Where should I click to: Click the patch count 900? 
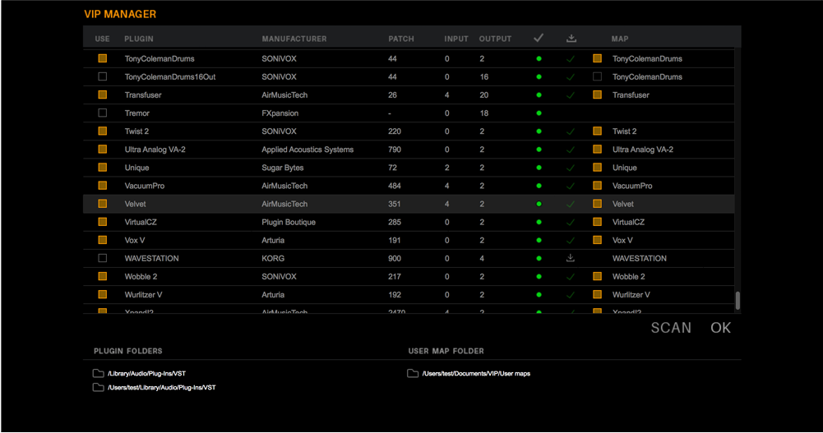tap(395, 259)
